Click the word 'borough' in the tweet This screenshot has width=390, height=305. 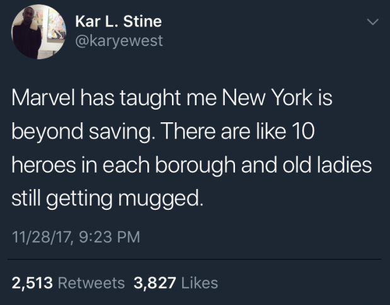(x=195, y=166)
